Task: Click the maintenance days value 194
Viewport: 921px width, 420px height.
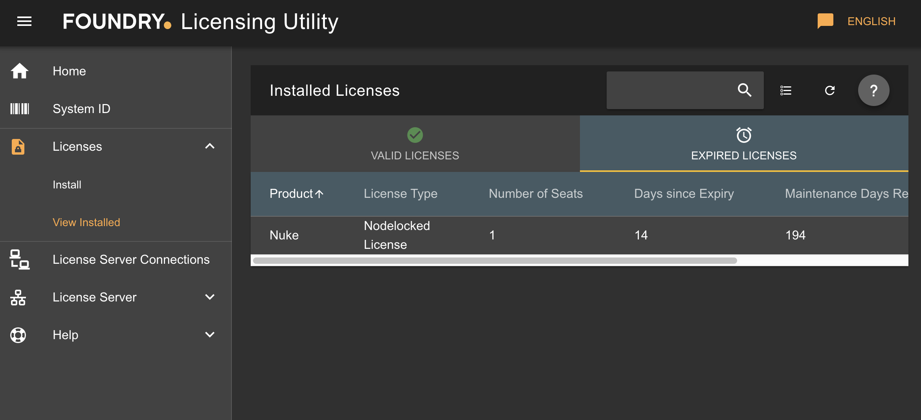Action: (795, 235)
